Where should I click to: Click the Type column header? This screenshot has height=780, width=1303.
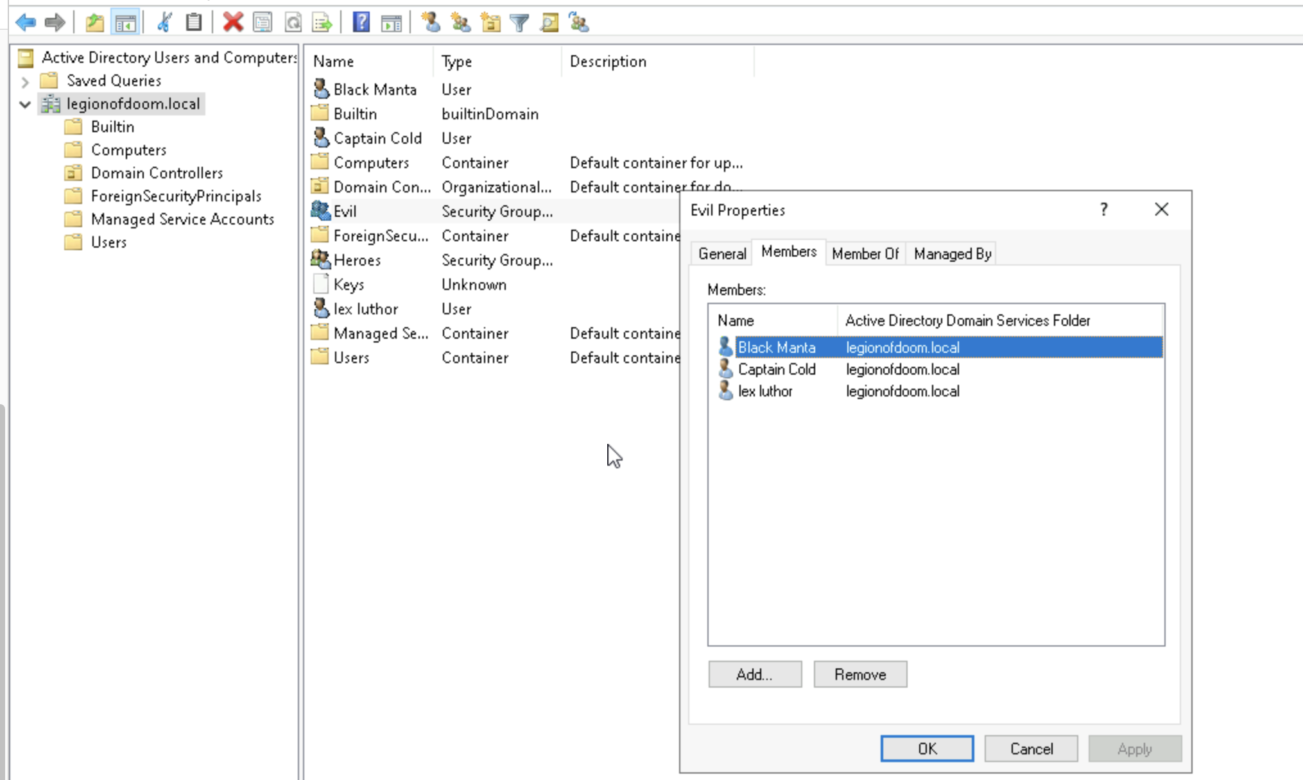coord(456,62)
